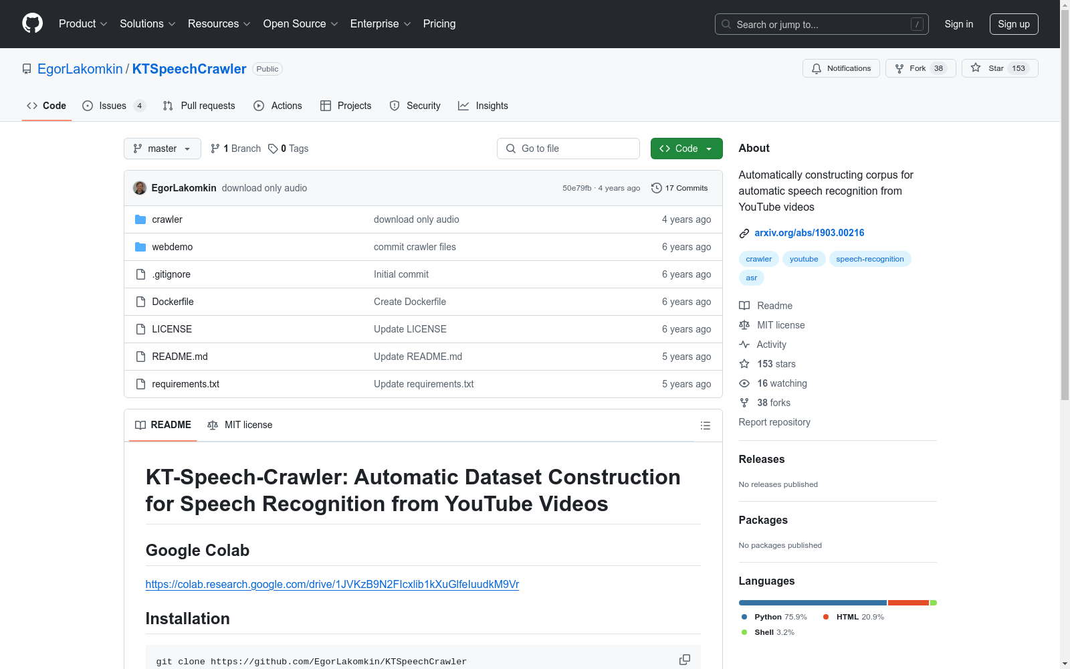
Task: Expand the Solutions menu
Action: pyautogui.click(x=148, y=24)
